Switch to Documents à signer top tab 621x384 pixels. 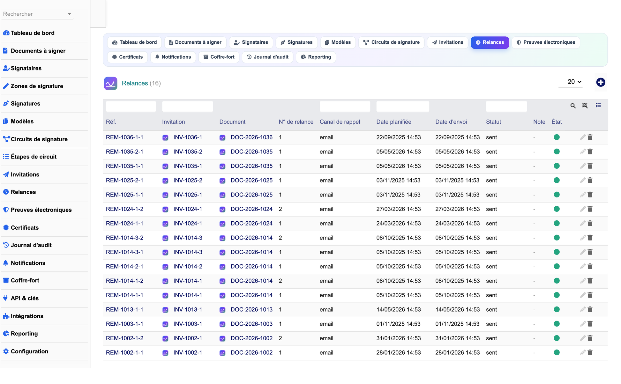(195, 42)
